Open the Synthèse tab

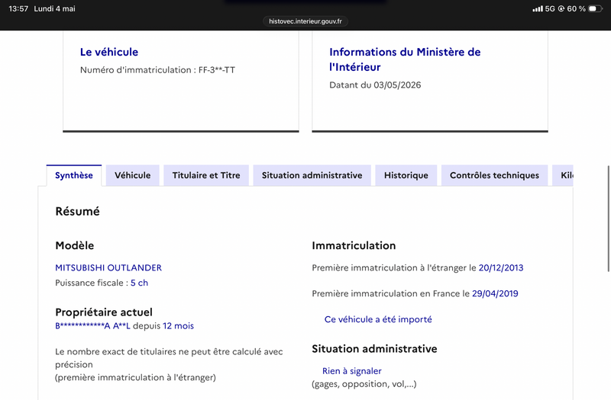tap(74, 175)
